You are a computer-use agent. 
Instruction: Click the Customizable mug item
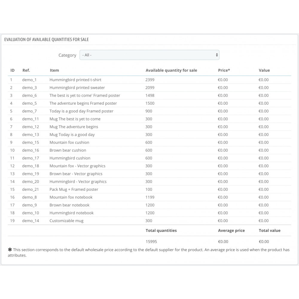click(66, 221)
